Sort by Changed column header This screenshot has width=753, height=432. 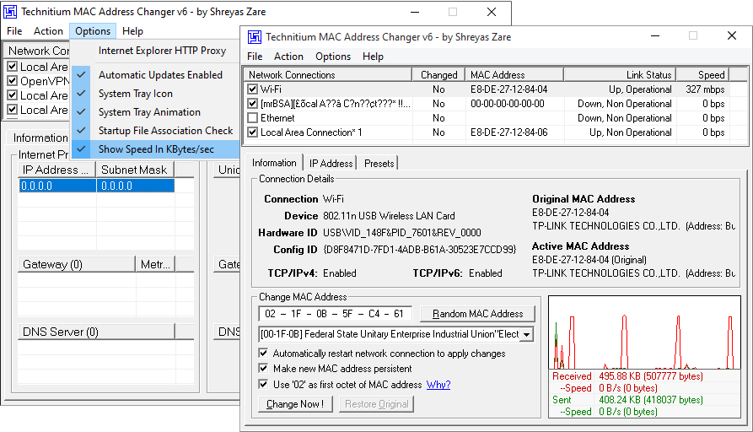pyautogui.click(x=438, y=75)
